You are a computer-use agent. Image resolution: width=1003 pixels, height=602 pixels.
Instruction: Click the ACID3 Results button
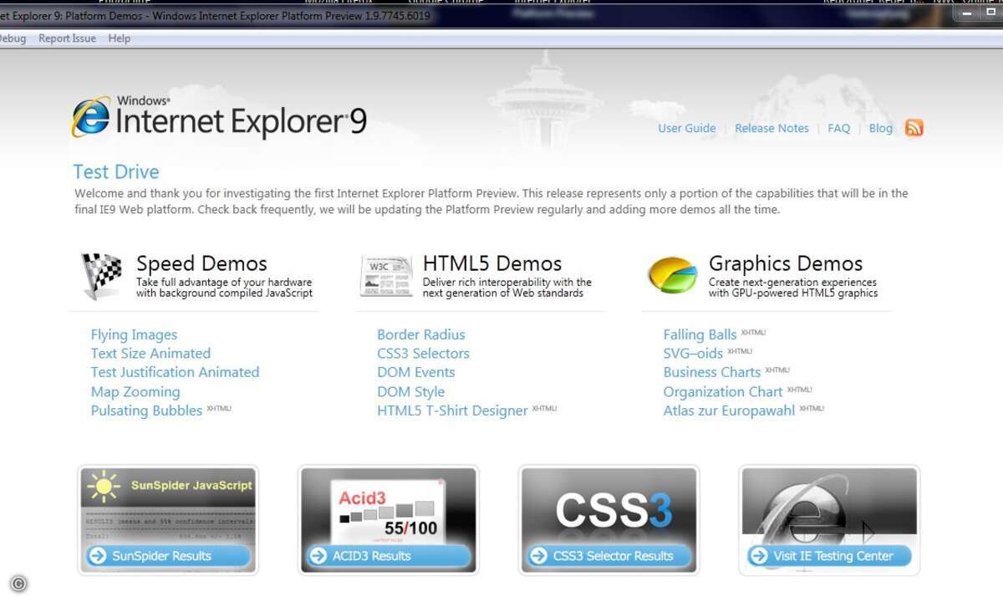pyautogui.click(x=389, y=555)
